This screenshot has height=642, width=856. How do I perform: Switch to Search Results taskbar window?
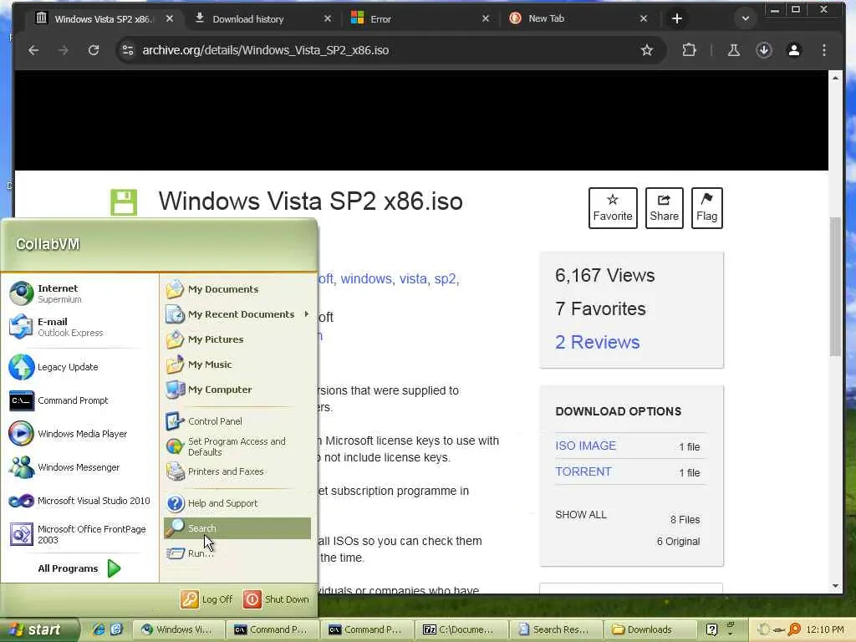555,629
